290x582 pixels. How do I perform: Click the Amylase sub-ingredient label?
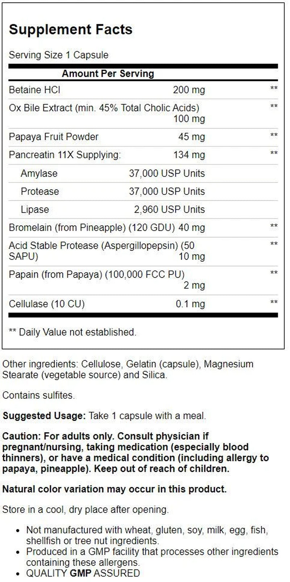[x=39, y=173]
